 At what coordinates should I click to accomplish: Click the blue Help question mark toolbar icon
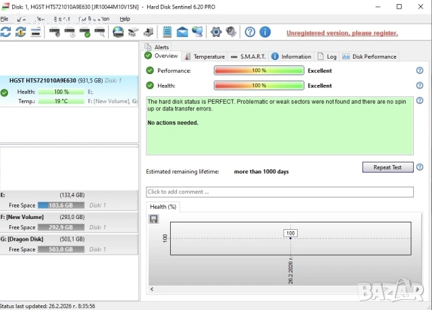250,32
